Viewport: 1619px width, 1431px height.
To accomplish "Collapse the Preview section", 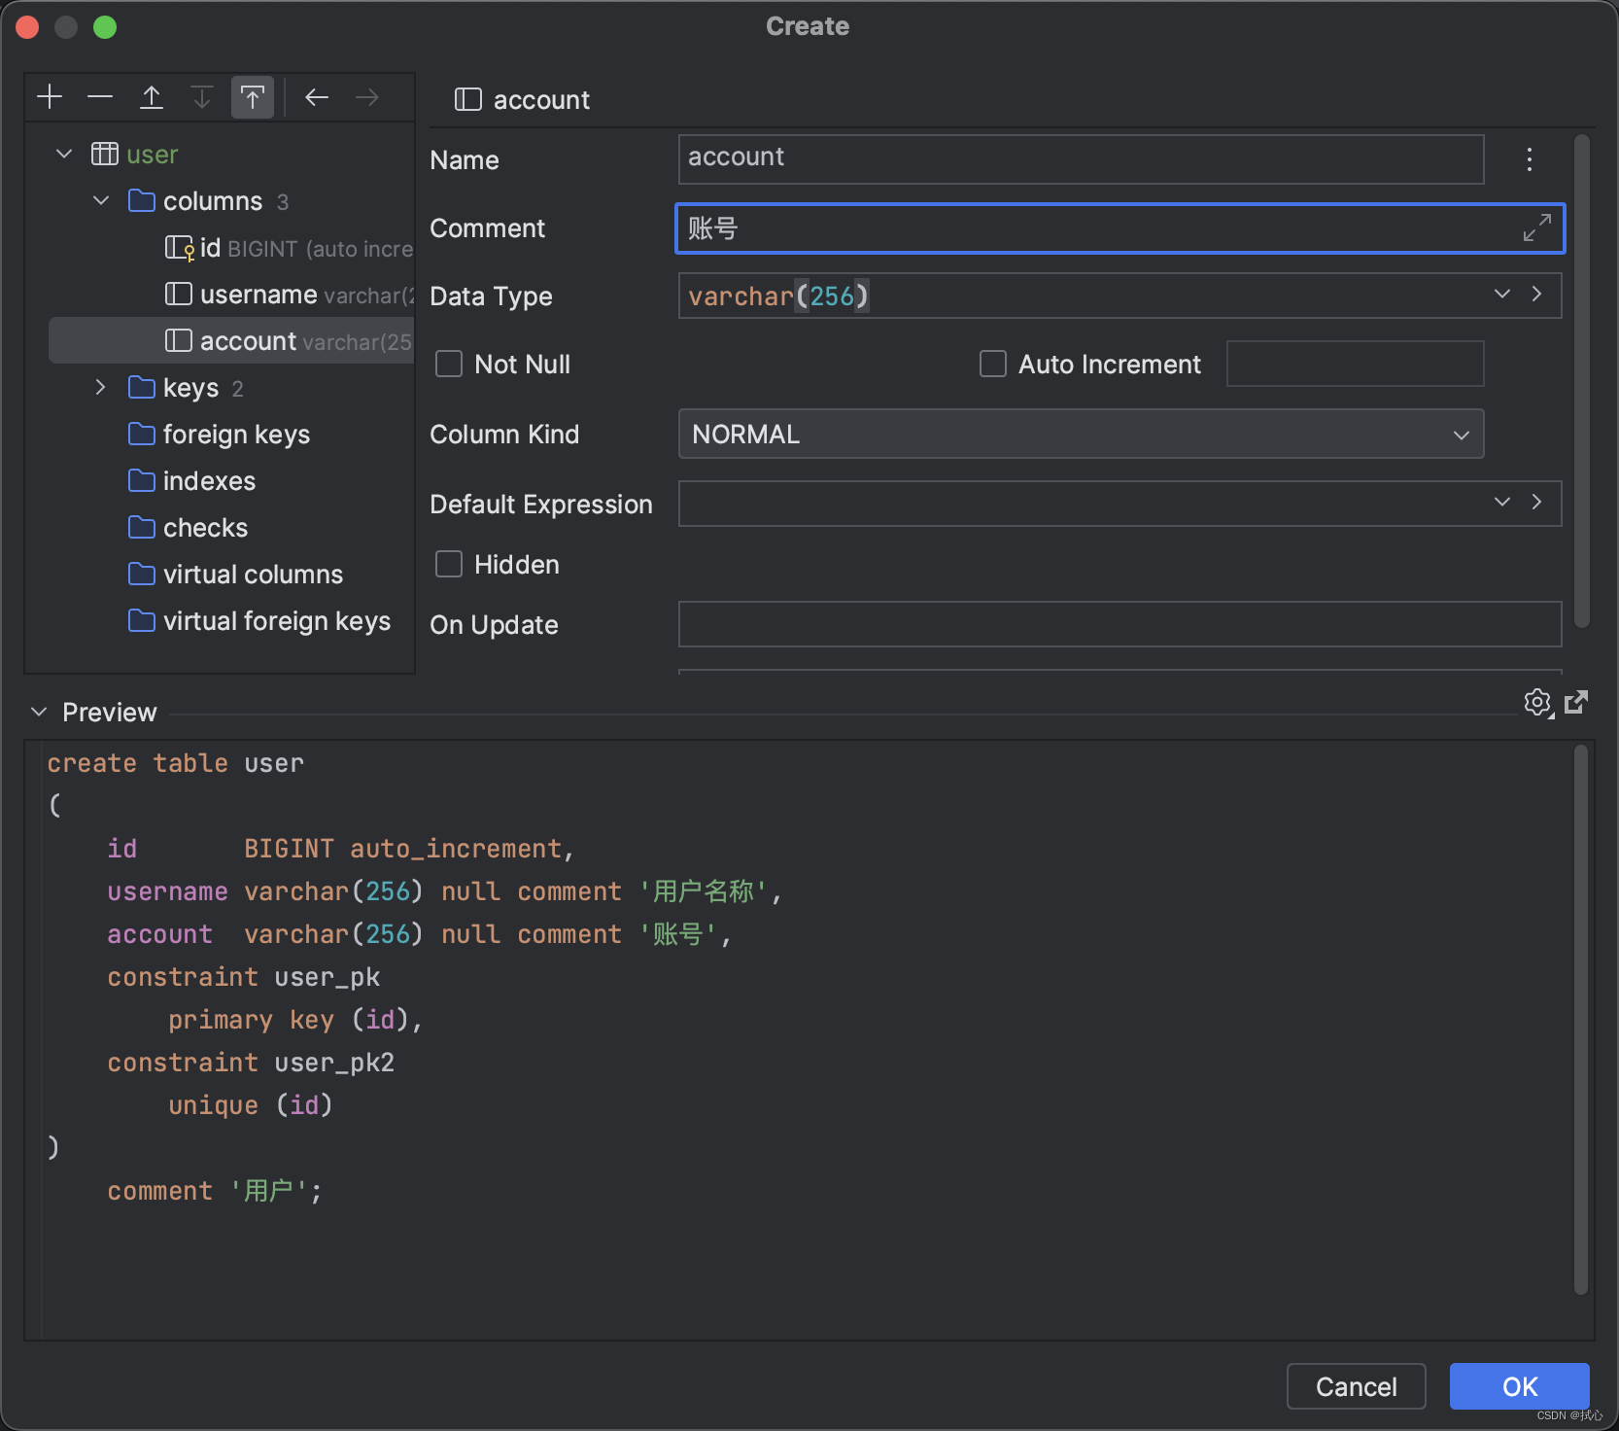I will (39, 712).
